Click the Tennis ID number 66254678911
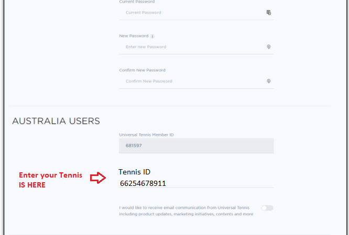The height and width of the screenshot is (235, 349). (x=143, y=183)
